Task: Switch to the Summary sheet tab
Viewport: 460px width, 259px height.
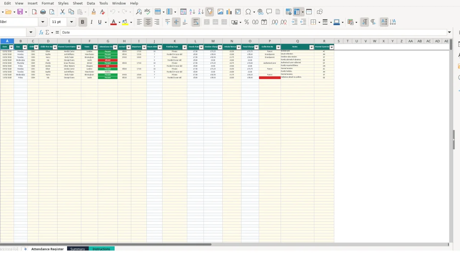Action: [x=78, y=249]
